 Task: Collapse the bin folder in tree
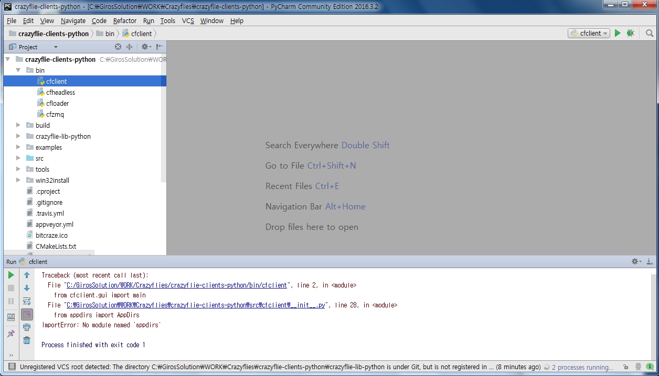coord(18,70)
